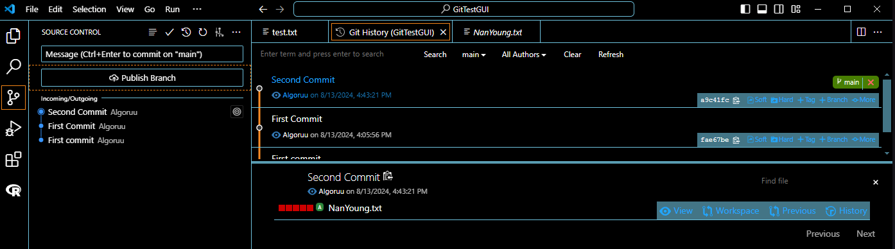The image size is (895, 249).
Task: Click the refresh icon in Source Control header
Action: [203, 32]
